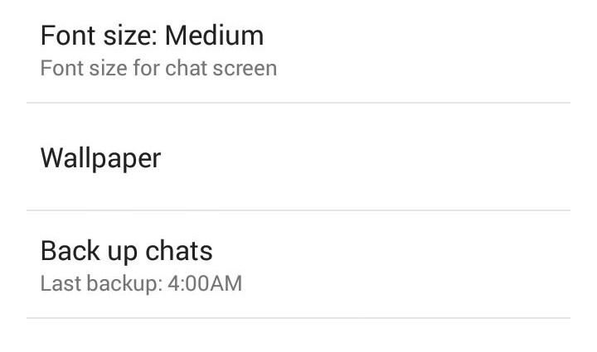The height and width of the screenshot is (352, 597).
Task: Tap the Wallpaper option
Action: (x=298, y=157)
